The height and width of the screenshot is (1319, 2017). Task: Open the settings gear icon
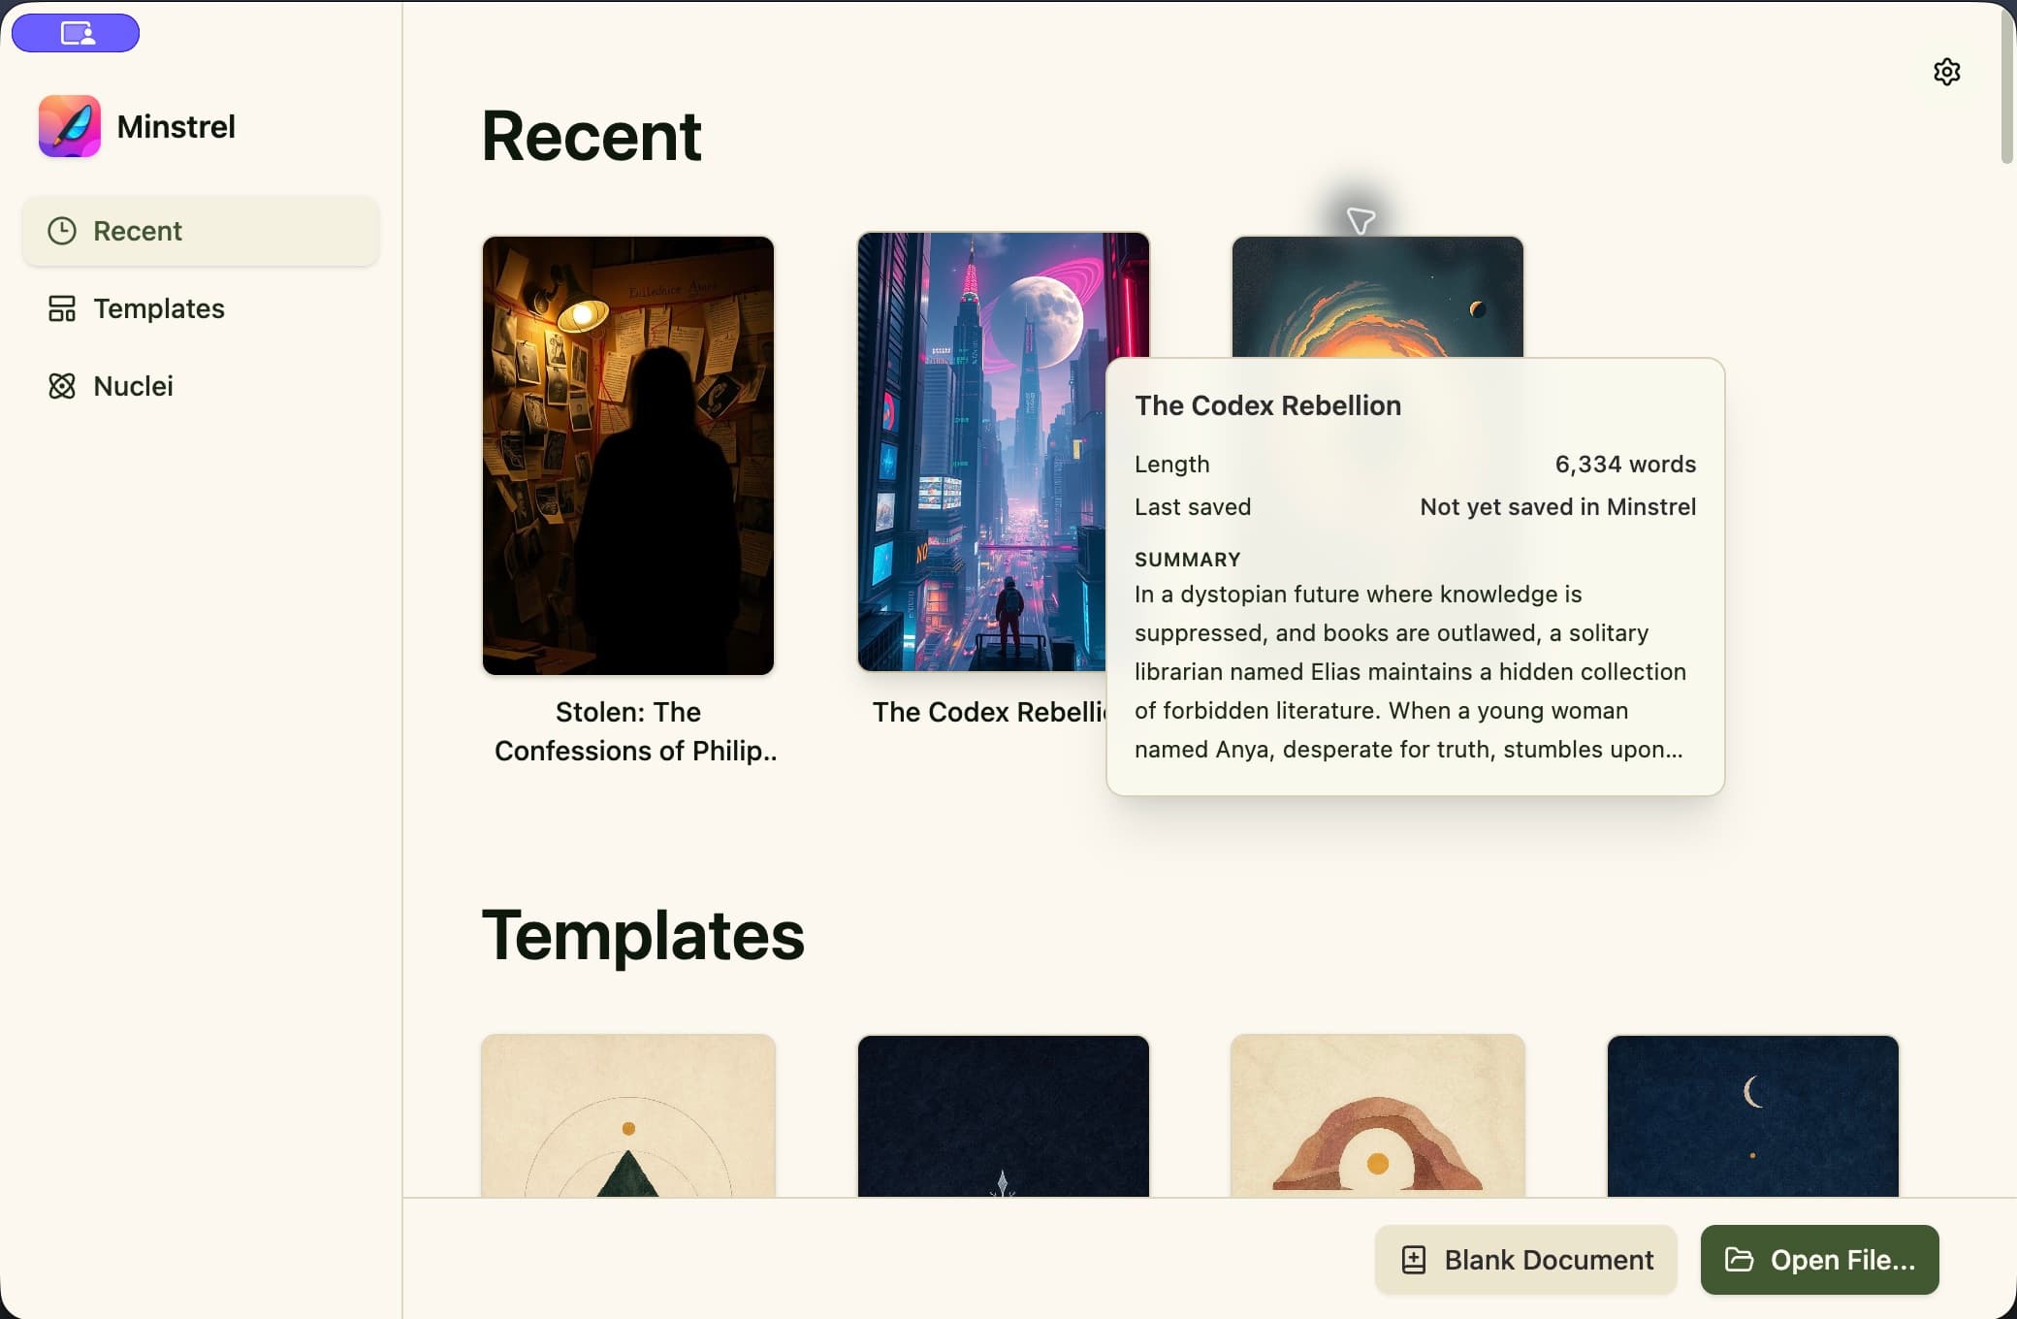click(x=1946, y=72)
